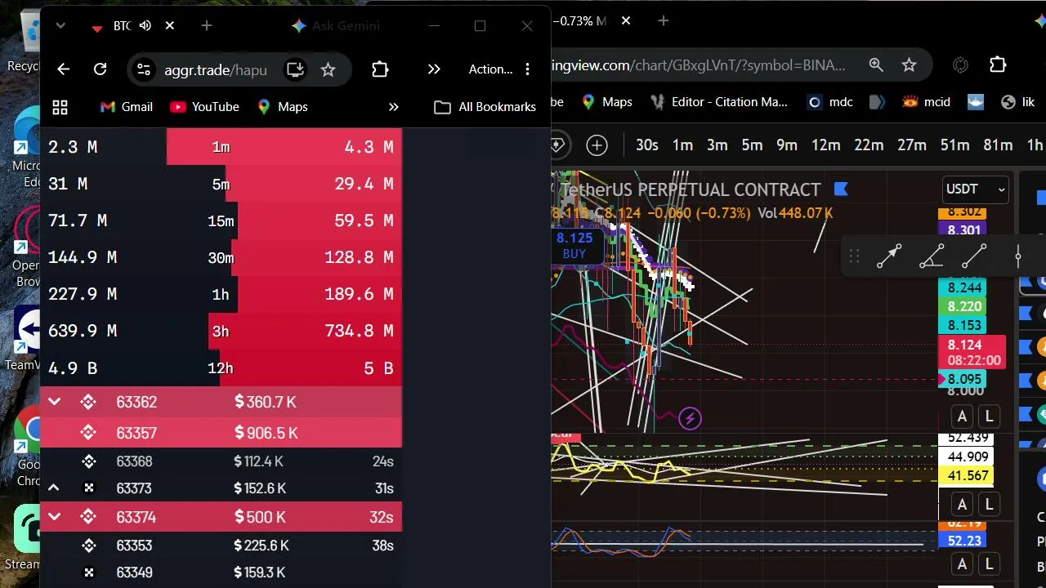Open new tab in TradingView window
This screenshot has width=1046, height=588.
(664, 21)
